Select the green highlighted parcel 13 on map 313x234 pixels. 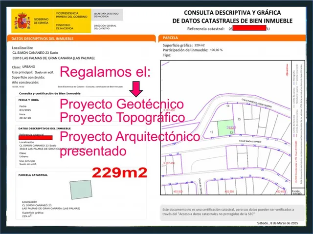[x=225, y=128]
